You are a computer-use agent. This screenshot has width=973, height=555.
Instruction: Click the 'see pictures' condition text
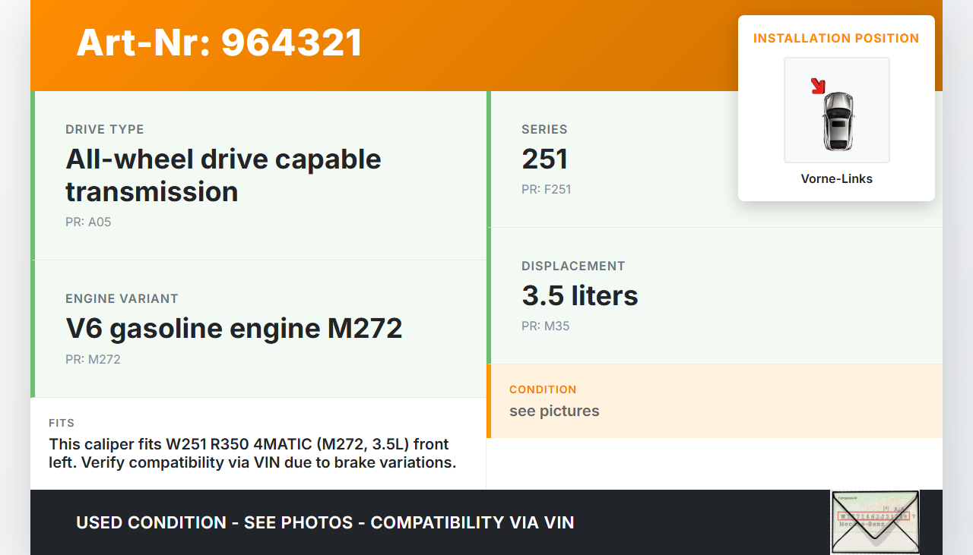[x=554, y=412]
